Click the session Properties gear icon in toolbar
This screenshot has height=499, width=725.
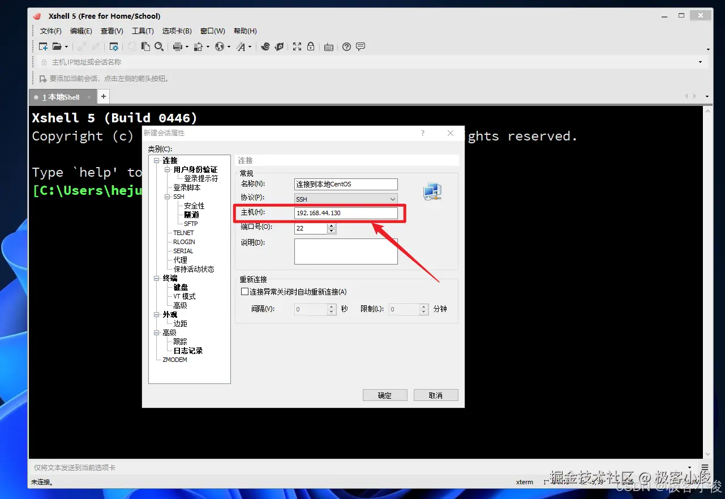pyautogui.click(x=114, y=47)
